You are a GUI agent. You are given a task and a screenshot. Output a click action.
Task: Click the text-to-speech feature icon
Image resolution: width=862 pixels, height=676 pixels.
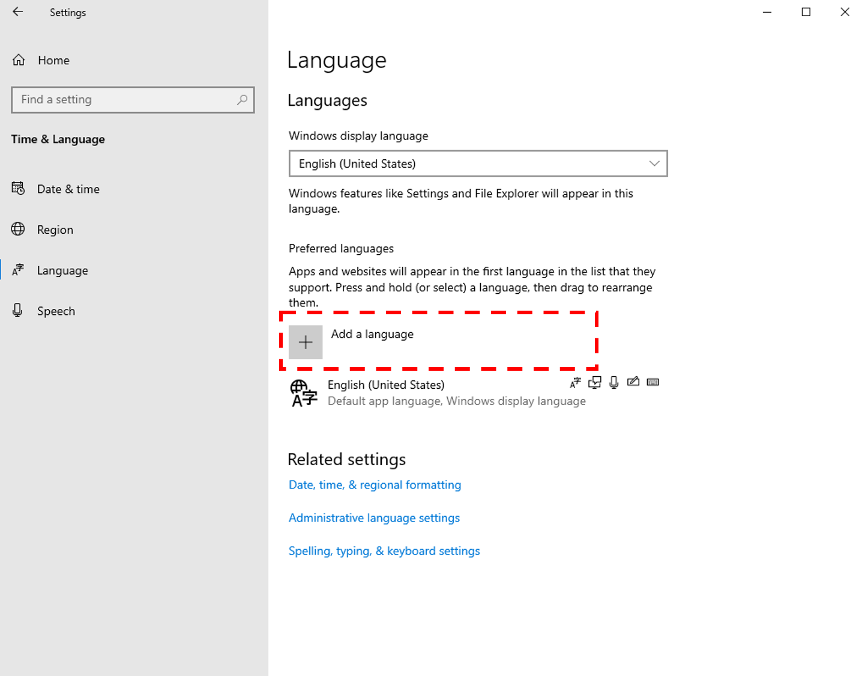point(594,382)
